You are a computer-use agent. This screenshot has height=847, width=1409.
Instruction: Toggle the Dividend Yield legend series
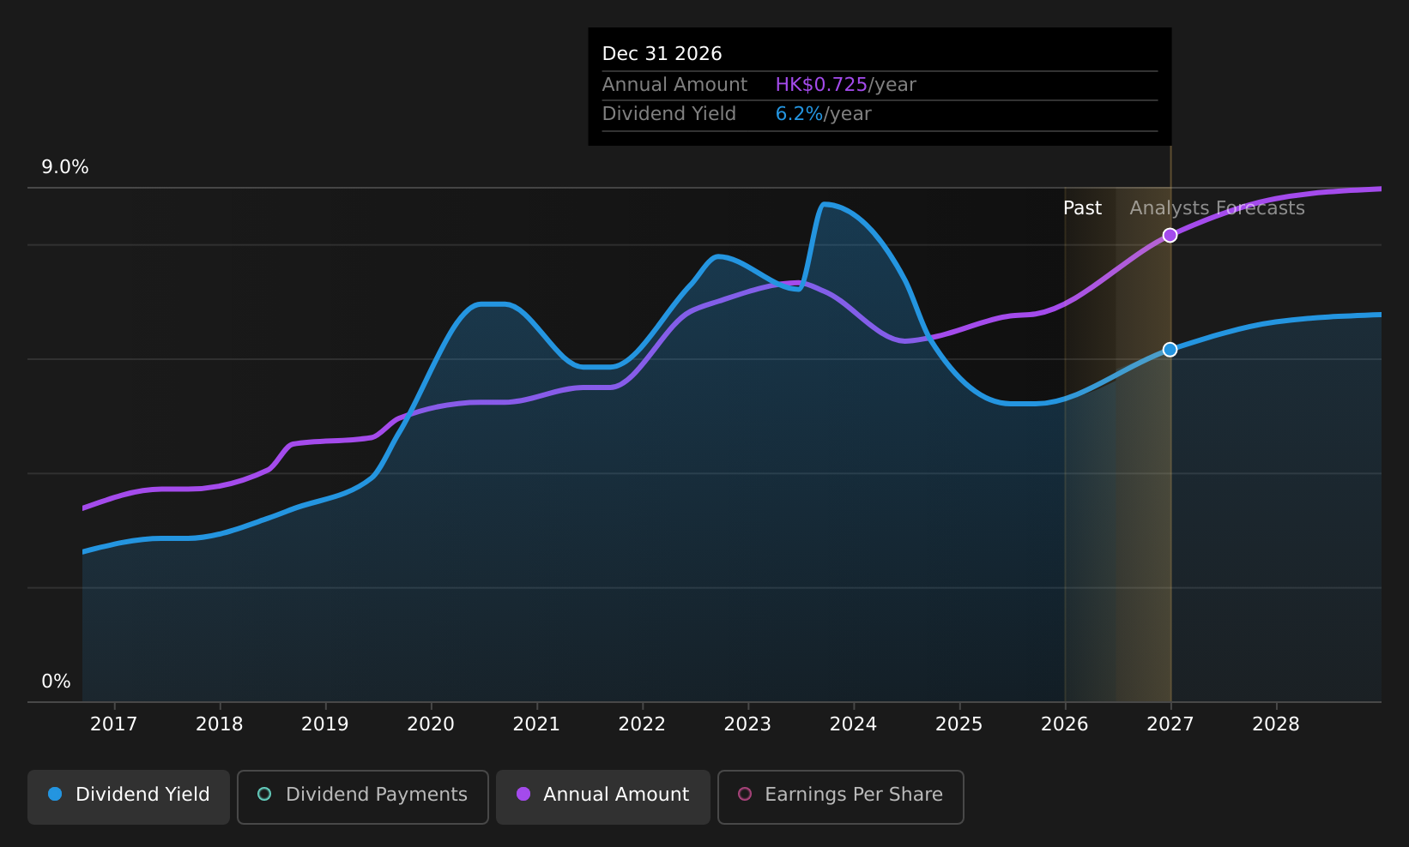click(129, 796)
